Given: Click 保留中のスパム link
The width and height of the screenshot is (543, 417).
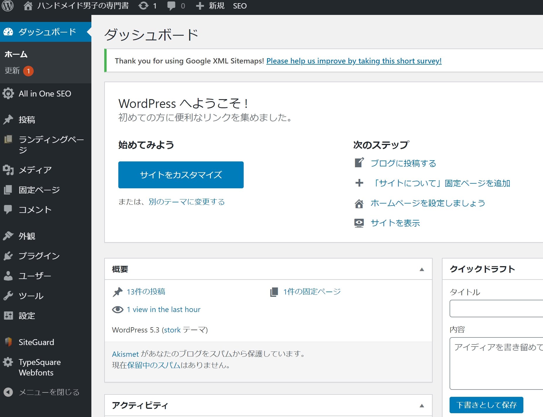Looking at the screenshot, I should coord(154,365).
